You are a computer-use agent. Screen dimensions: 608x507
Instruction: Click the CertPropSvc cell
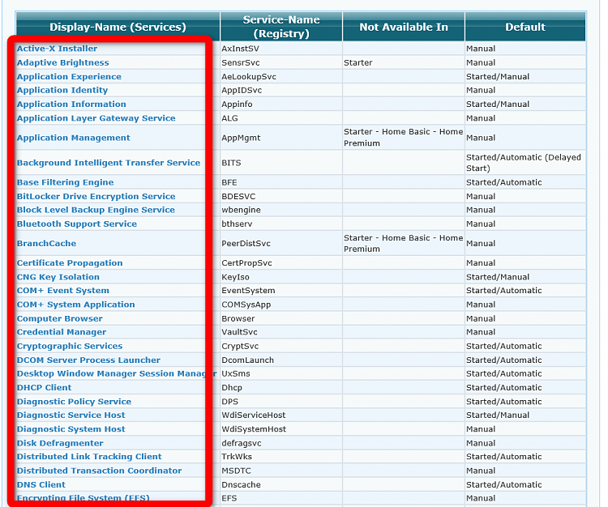[281, 262]
